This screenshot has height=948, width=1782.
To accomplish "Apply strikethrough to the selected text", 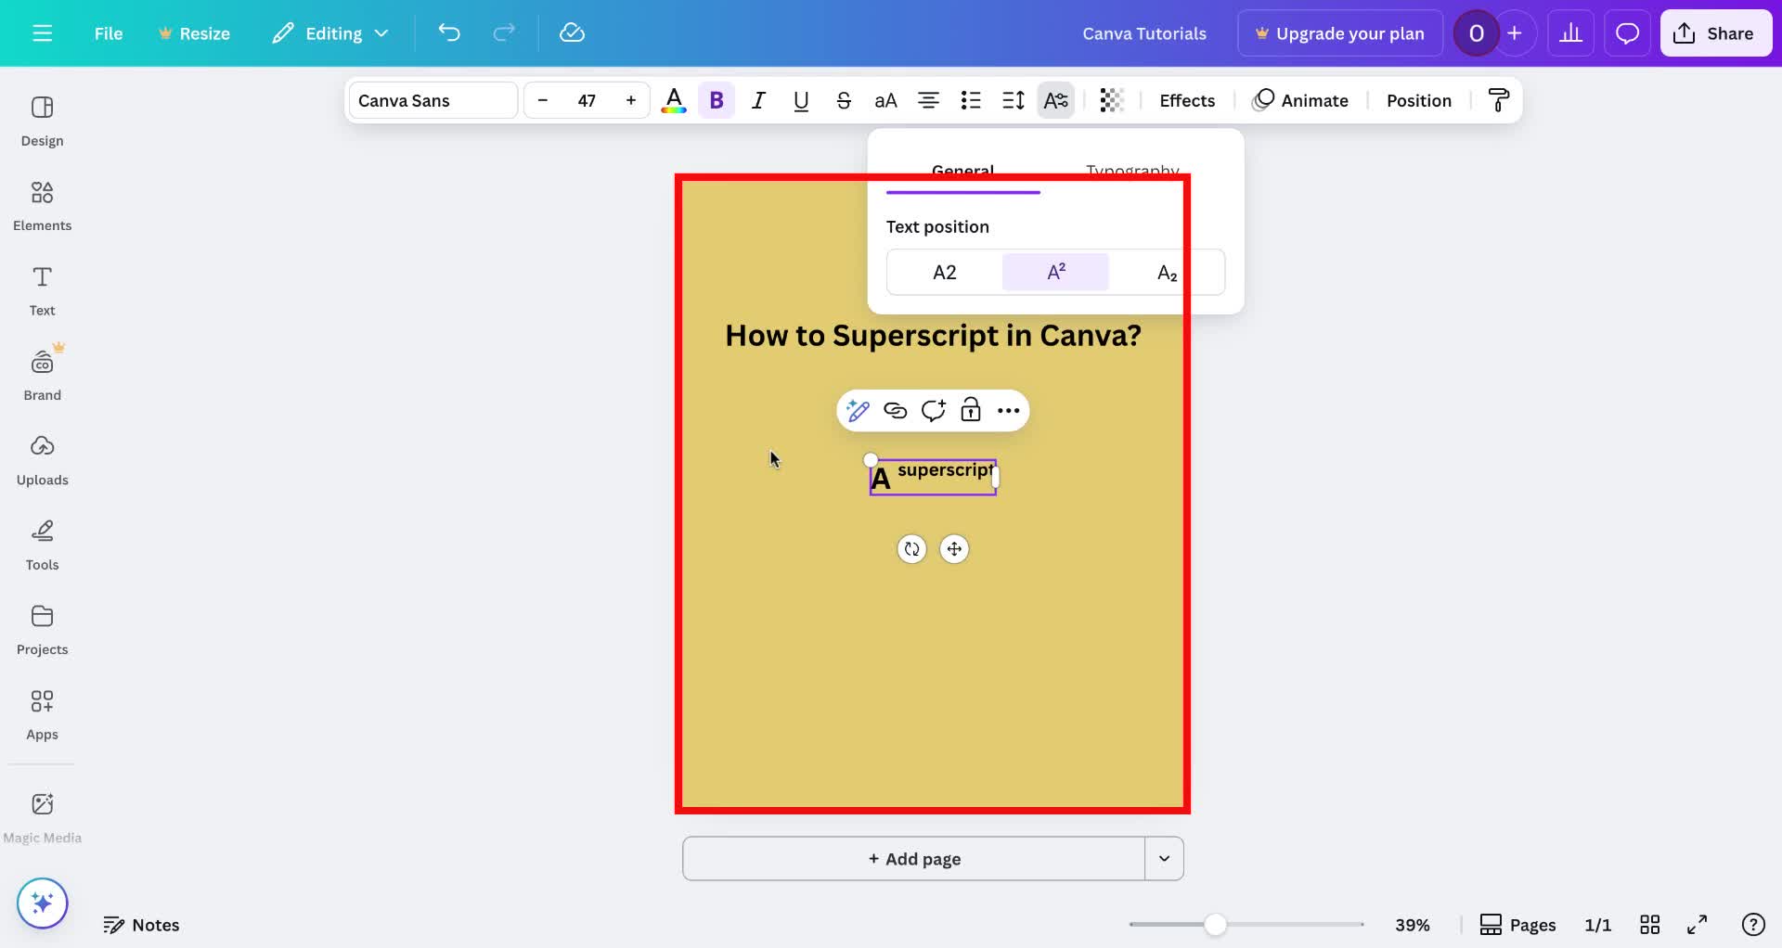I will [x=843, y=100].
